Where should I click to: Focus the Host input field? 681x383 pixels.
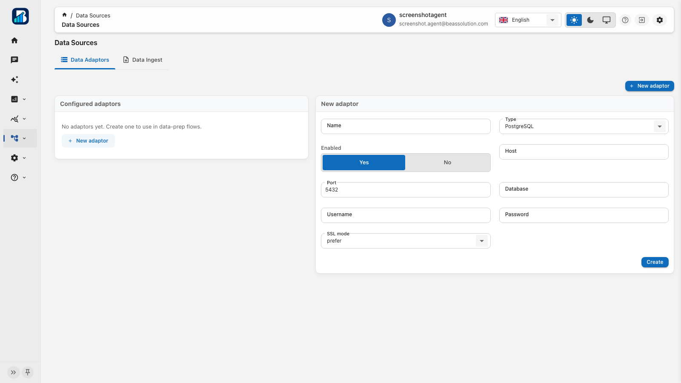tap(584, 152)
